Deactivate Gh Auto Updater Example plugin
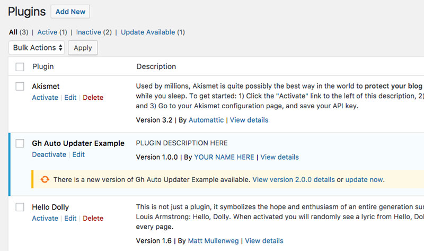The width and height of the screenshot is (424, 251). tap(49, 154)
